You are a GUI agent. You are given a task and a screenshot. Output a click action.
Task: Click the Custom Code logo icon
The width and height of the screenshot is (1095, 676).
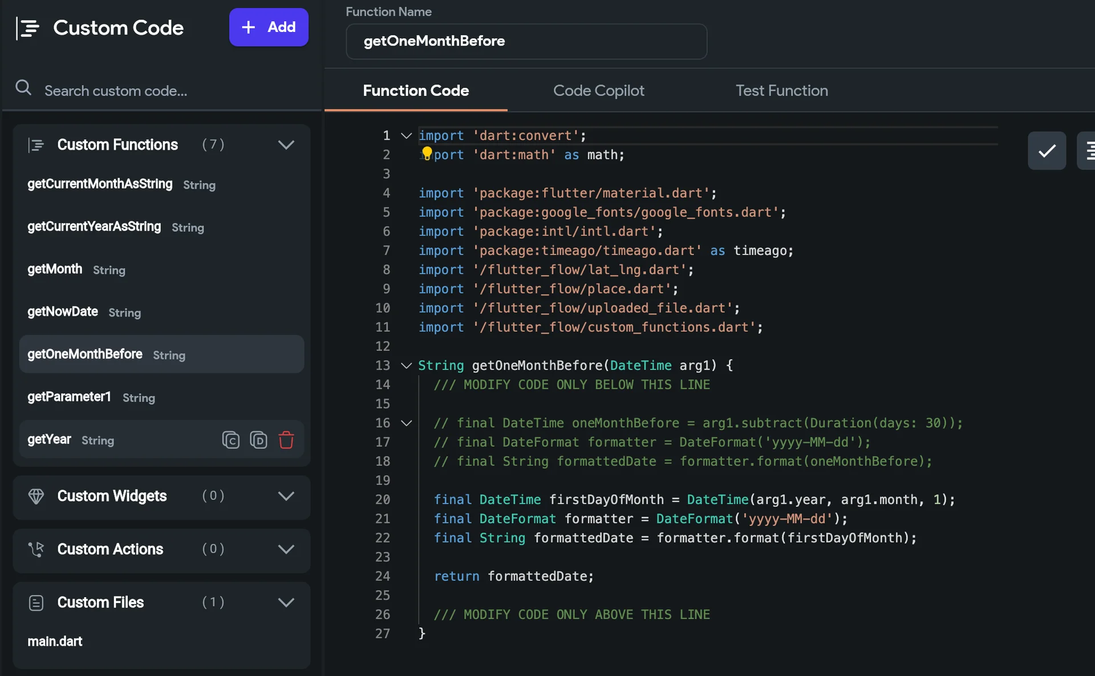tap(28, 27)
